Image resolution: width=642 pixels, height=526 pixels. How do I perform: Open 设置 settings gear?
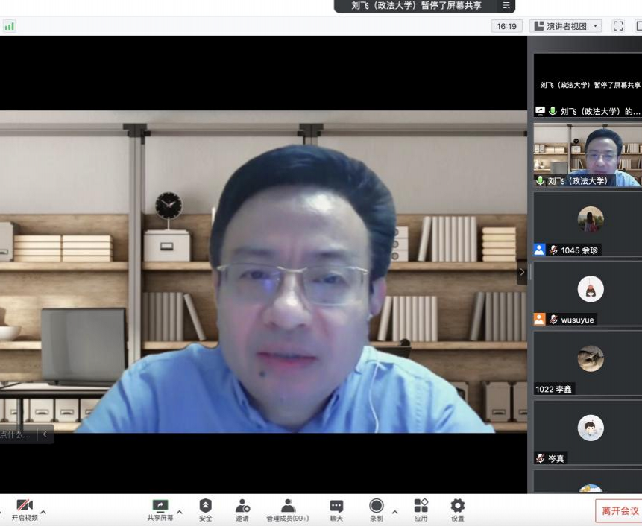coord(457,510)
